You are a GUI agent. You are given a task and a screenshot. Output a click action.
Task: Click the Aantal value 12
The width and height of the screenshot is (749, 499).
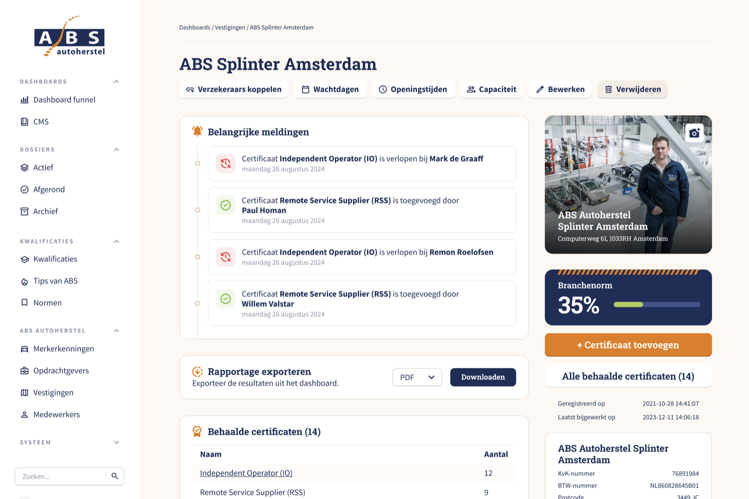click(488, 473)
